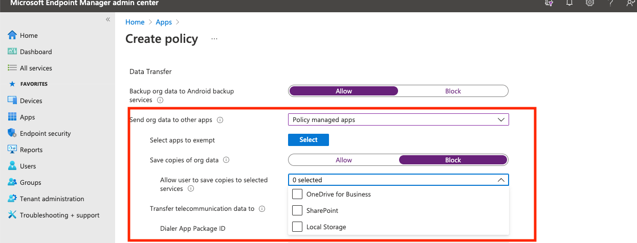Set Backup org data to Block
The height and width of the screenshot is (243, 637).
coord(453,91)
